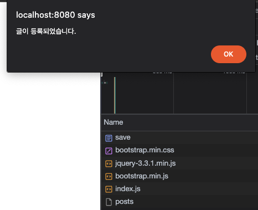Click OK in the alert dialog
This screenshot has width=258, height=210.
coord(229,54)
